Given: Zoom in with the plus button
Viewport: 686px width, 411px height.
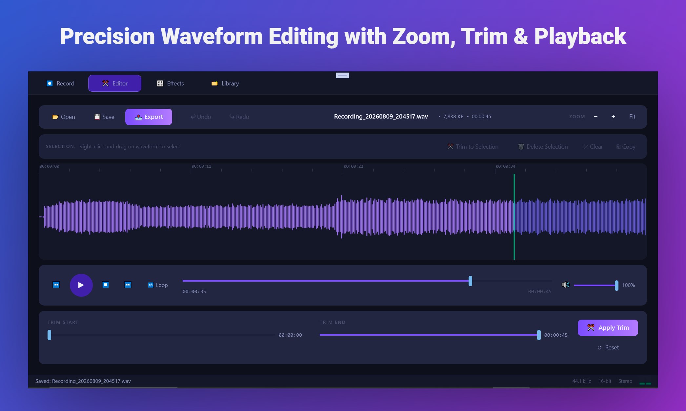Looking at the screenshot, I should [613, 117].
